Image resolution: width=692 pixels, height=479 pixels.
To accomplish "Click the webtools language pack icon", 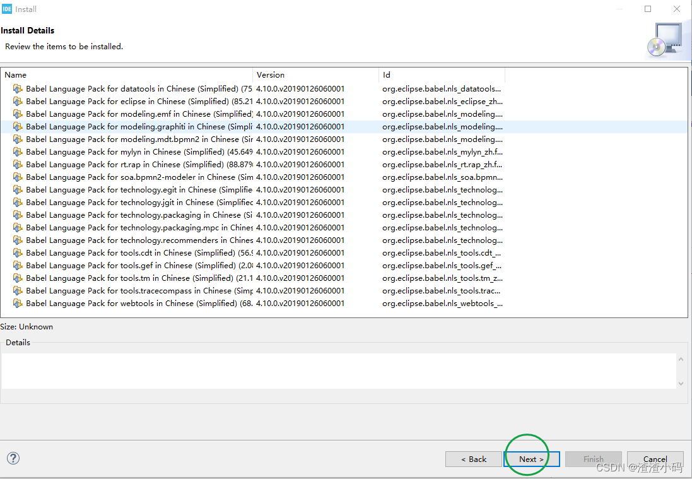I will [x=18, y=304].
